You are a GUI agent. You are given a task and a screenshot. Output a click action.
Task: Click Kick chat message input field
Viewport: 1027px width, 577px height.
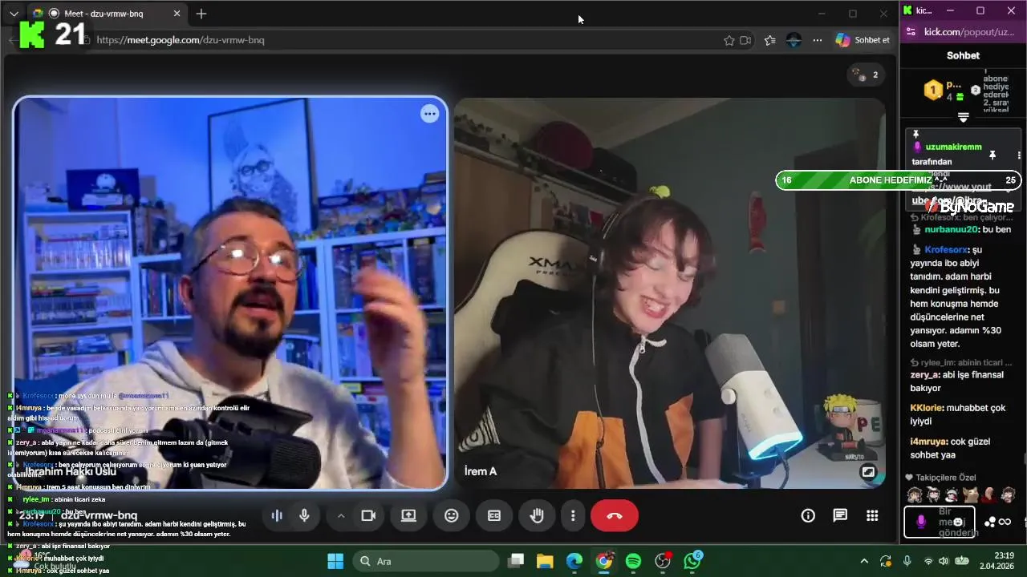(x=940, y=522)
